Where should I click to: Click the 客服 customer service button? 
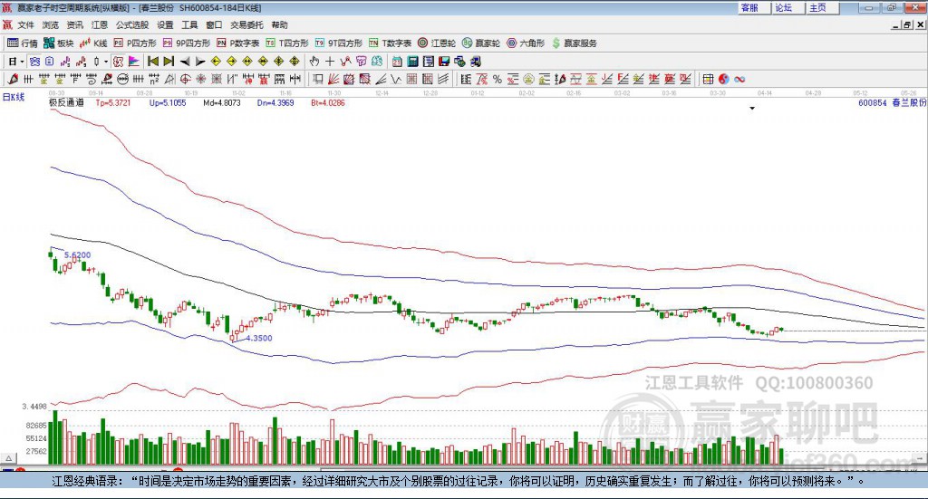[x=749, y=7]
